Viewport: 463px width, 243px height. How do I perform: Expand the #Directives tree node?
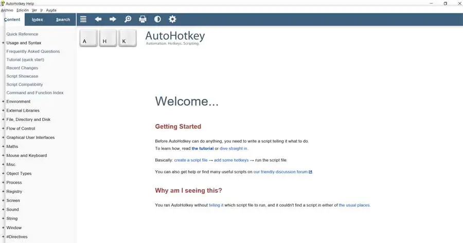pyautogui.click(x=3, y=236)
